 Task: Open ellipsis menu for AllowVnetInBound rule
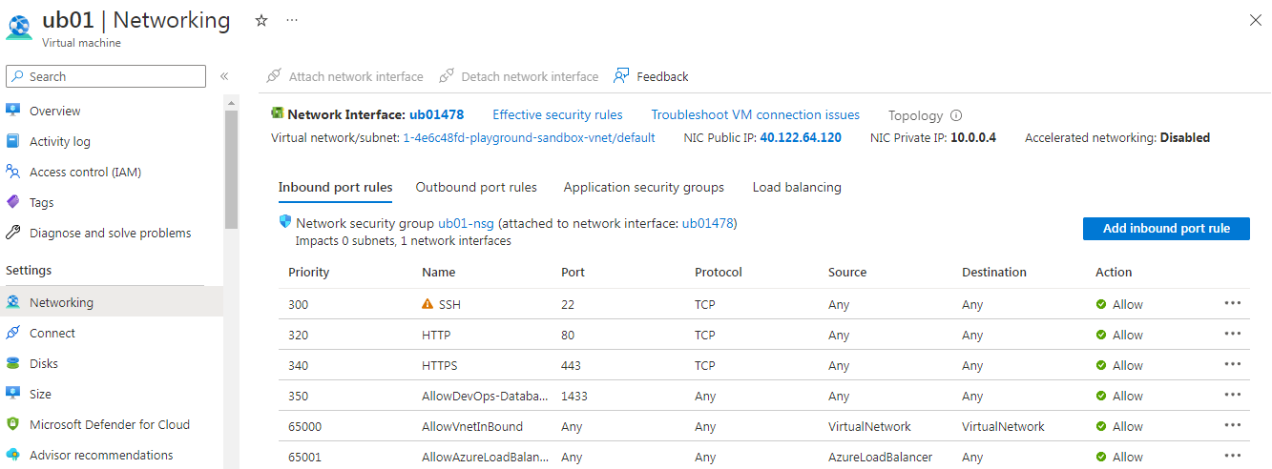[x=1233, y=425]
